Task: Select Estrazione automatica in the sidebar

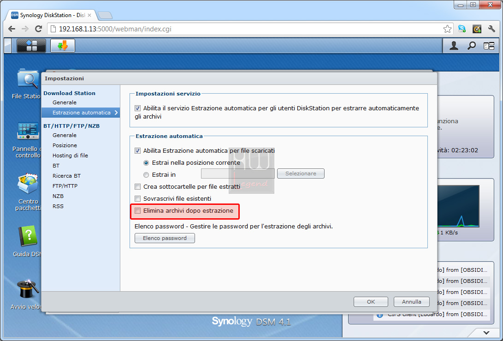Action: tap(81, 113)
